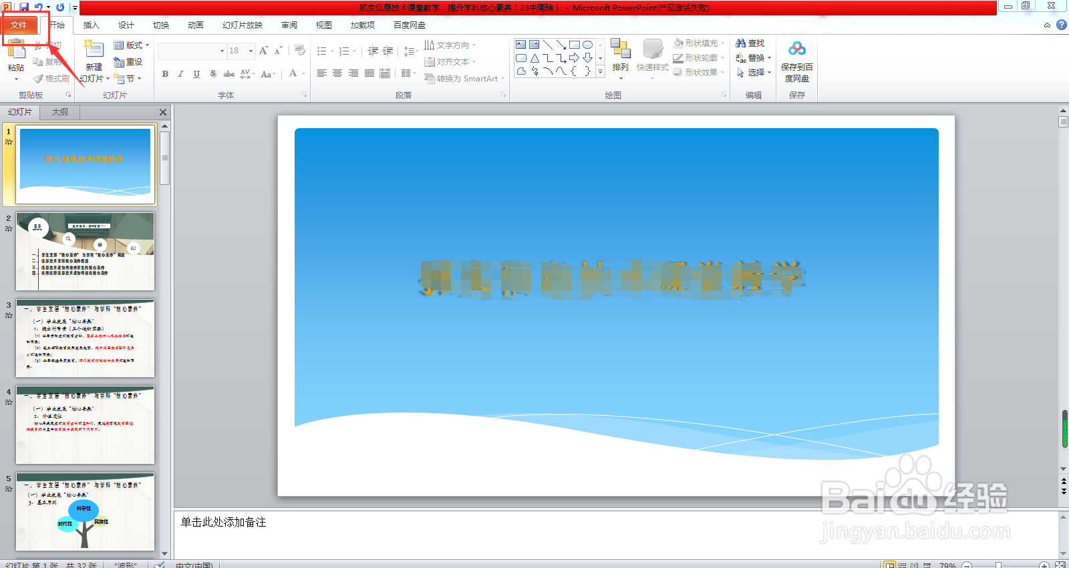Select the right arrow shape in gallery
The height and width of the screenshot is (568, 1069).
click(575, 58)
